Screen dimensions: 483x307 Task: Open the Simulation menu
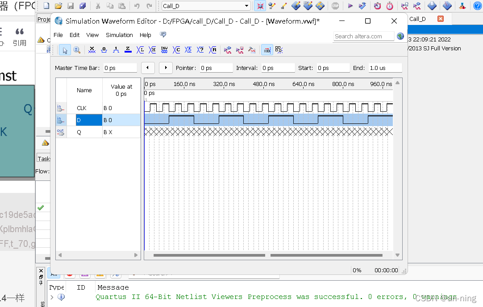pyautogui.click(x=119, y=35)
